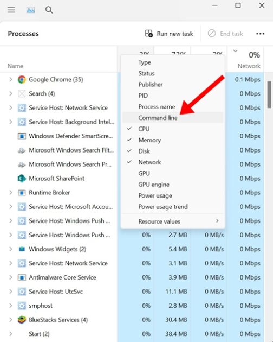Screen dimensions: 273x342
Task: Select the BlueStacks Services icon
Action: tap(22, 320)
